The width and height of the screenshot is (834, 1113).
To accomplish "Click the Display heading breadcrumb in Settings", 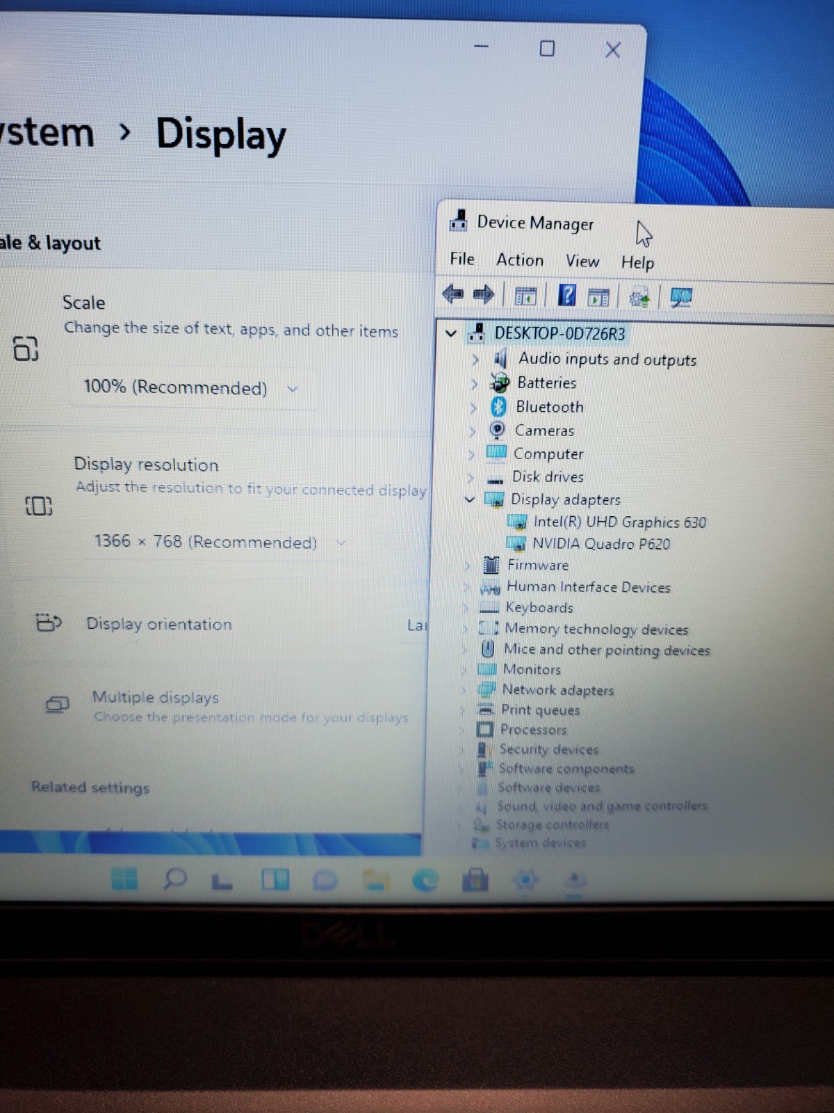I will (220, 135).
